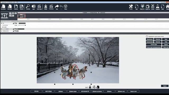The height and width of the screenshot is (95, 169).
Task: Click the Новая сцена button
Action: 166,47
